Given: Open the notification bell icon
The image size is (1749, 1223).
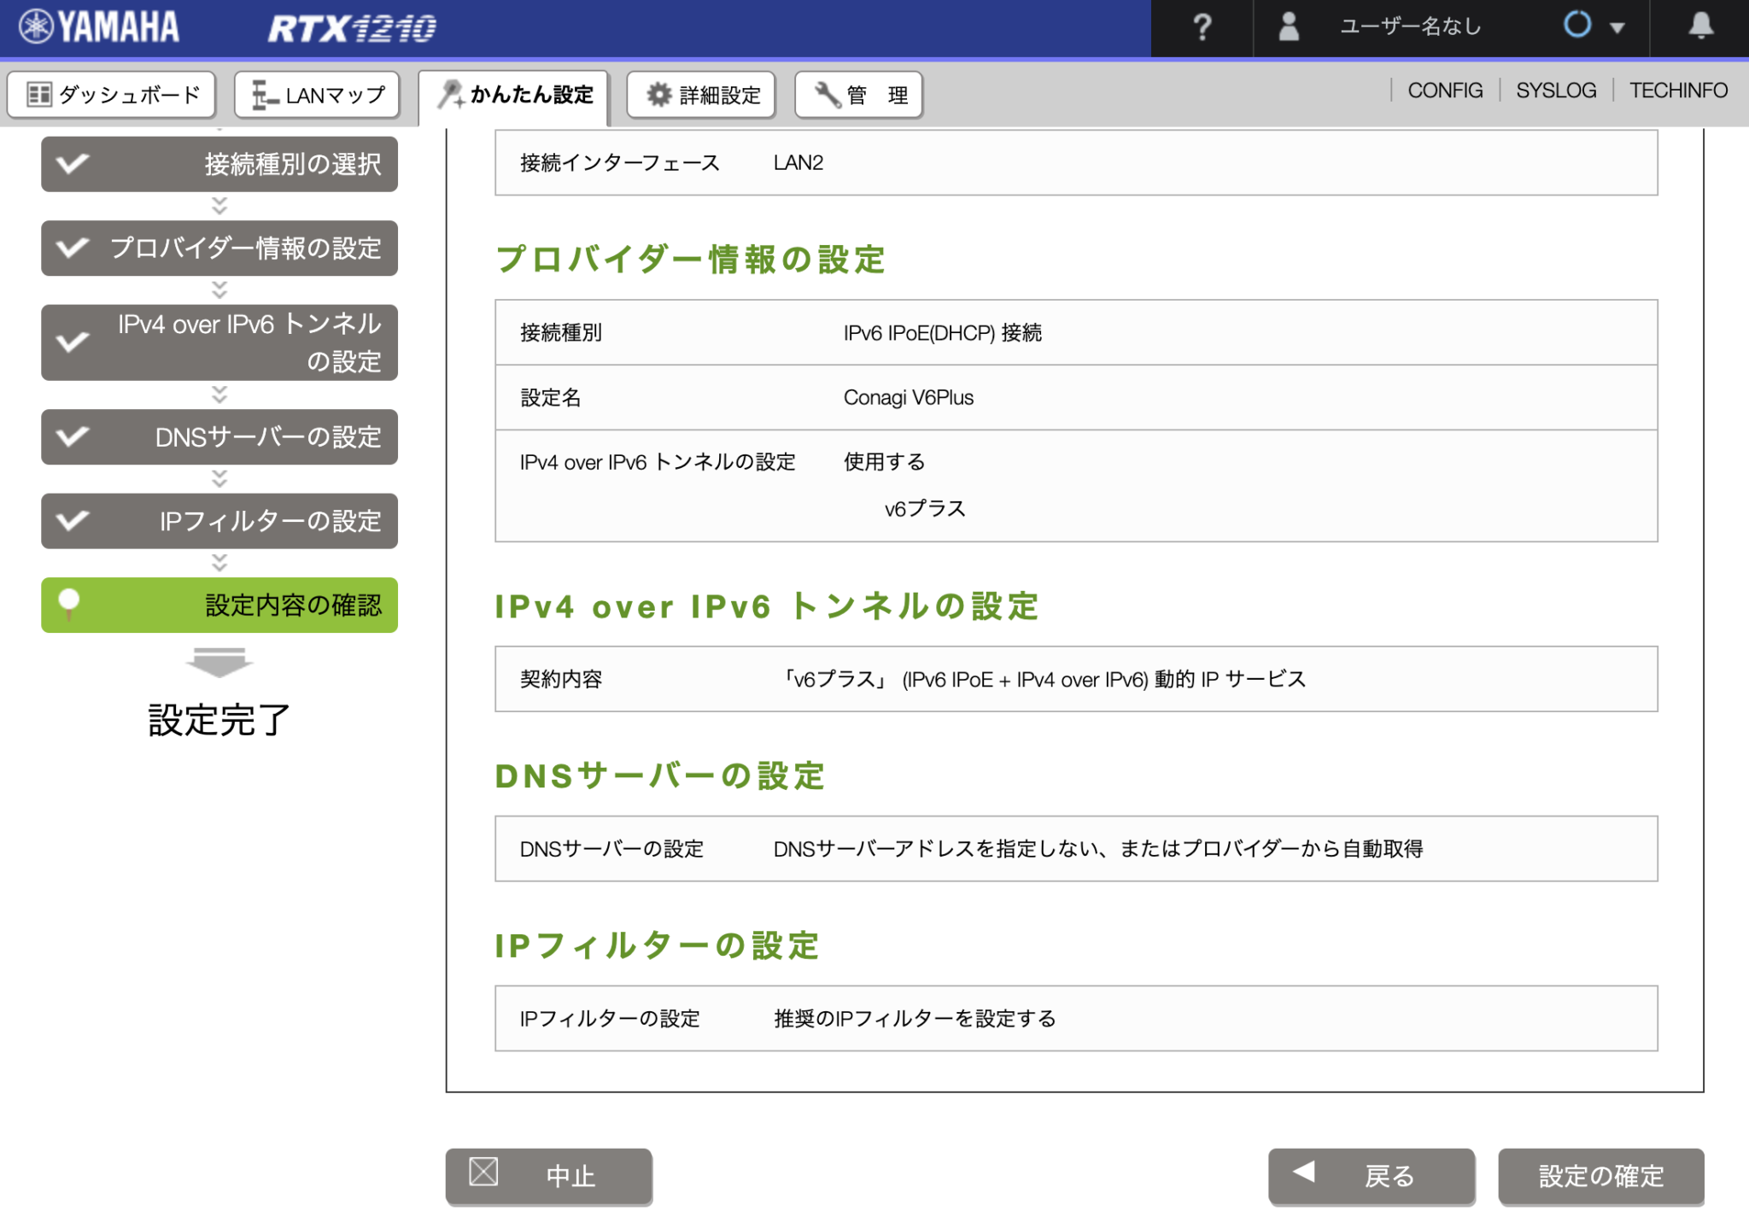Looking at the screenshot, I should [x=1699, y=26].
